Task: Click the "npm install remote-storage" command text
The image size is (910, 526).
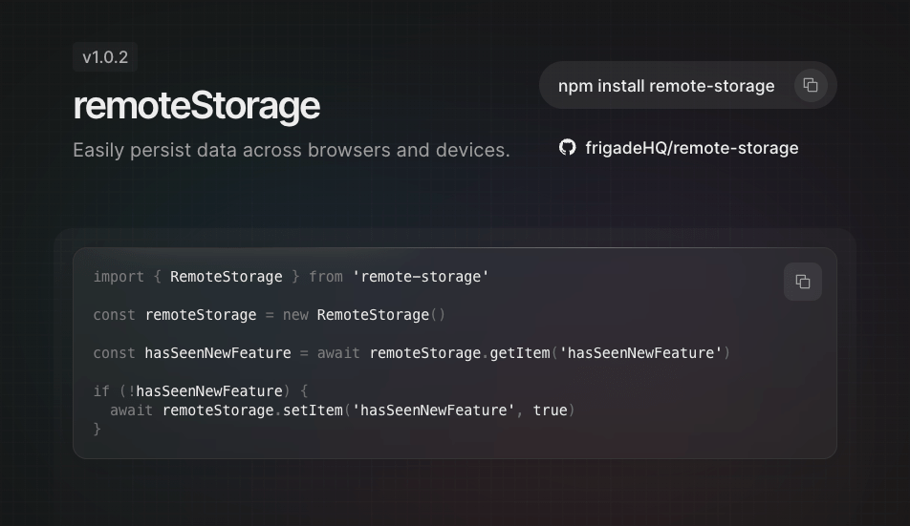Action: 666,86
